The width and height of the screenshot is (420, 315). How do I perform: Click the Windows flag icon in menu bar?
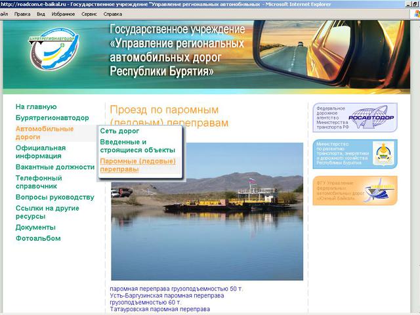(417, 14)
